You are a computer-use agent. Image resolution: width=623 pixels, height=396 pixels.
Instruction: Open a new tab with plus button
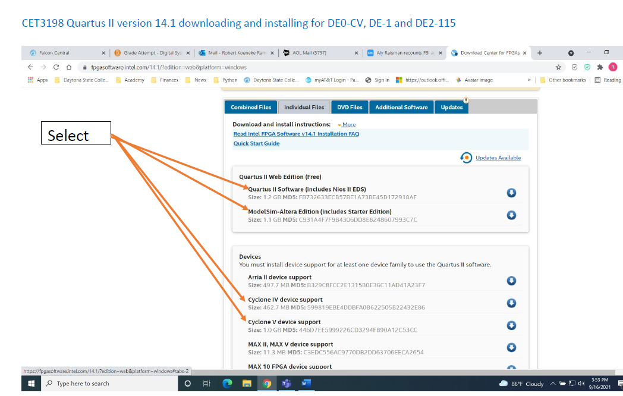(540, 53)
